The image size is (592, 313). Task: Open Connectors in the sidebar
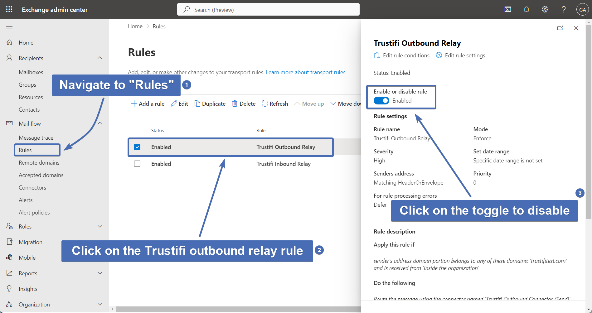click(x=32, y=188)
